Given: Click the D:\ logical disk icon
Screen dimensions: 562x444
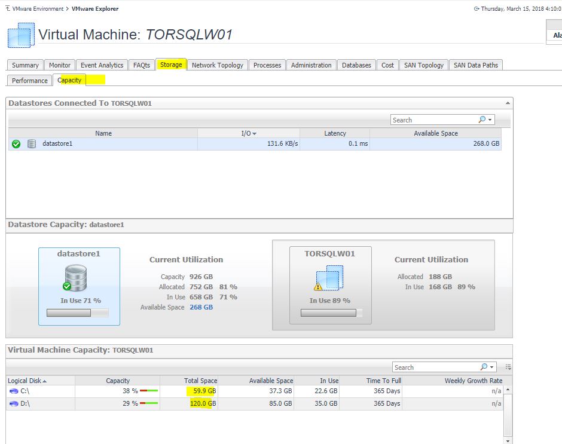Looking at the screenshot, I should click(x=14, y=403).
